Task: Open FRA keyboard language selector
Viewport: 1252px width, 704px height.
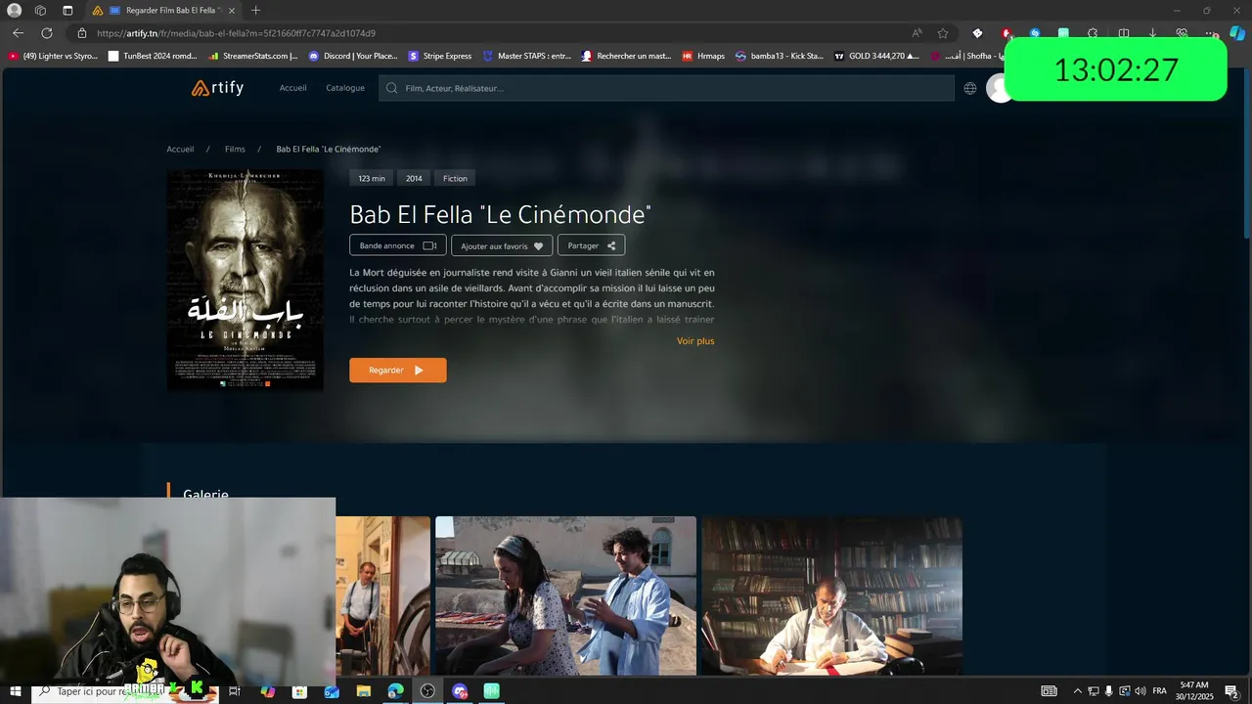Action: coord(1159,691)
